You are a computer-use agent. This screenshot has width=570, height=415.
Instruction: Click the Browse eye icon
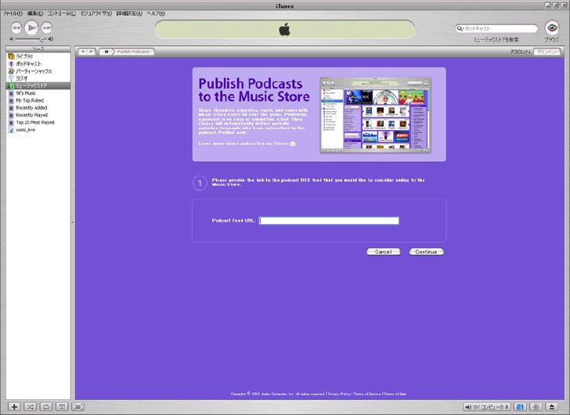point(552,27)
